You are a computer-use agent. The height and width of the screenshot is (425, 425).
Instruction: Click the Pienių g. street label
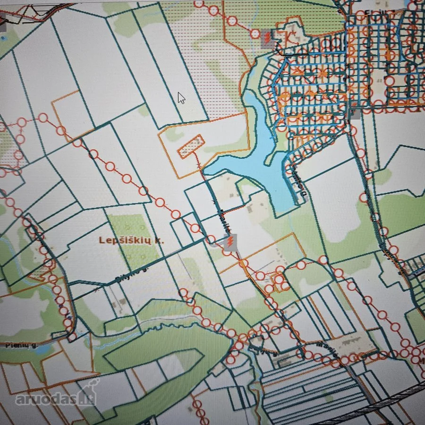(x=22, y=345)
